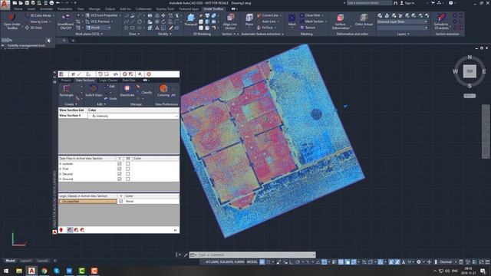Image resolution: width=491 pixels, height=276 pixels.
Task: Open Windows Start menu
Action: click(x=6, y=271)
